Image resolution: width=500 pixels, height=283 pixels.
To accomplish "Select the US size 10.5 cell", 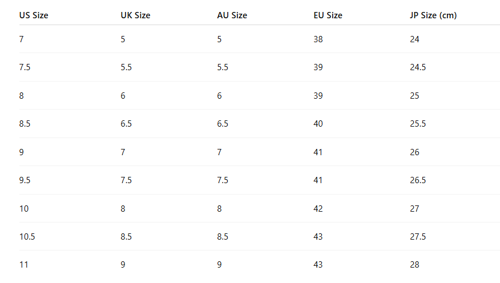I will coord(27,237).
